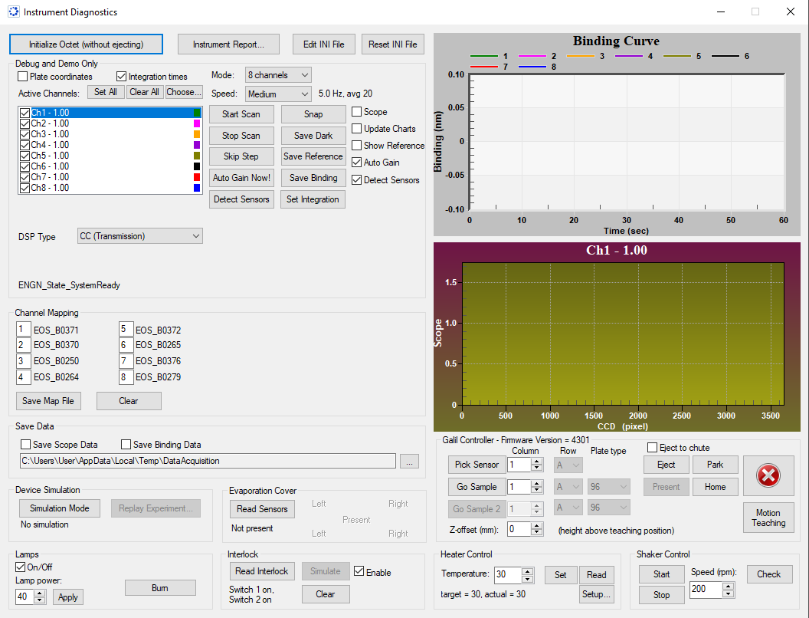Click the Set Integration button

313,199
